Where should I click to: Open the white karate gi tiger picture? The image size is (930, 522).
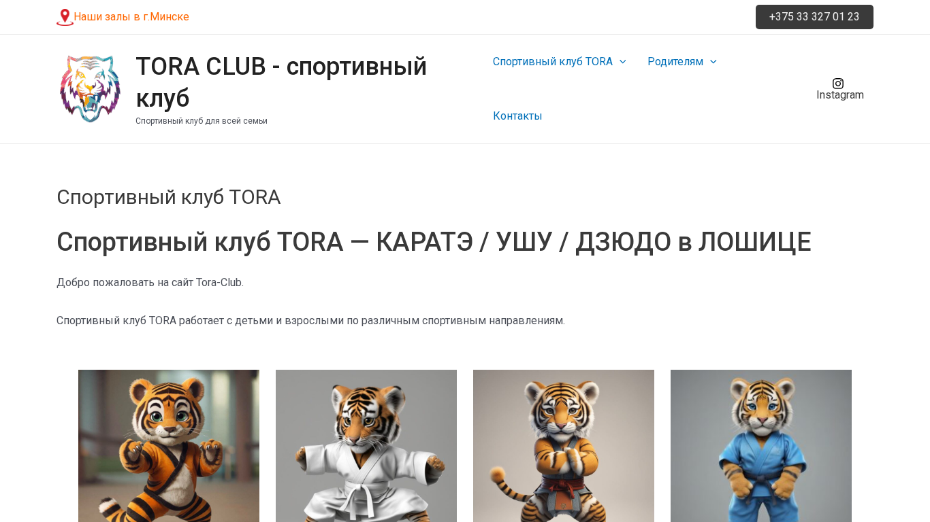click(366, 446)
